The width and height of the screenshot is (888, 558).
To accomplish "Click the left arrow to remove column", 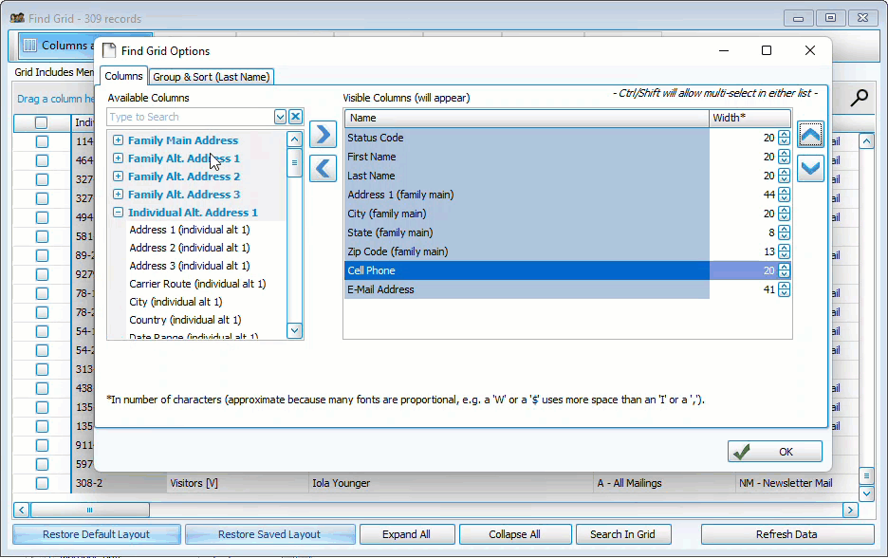I will [324, 168].
